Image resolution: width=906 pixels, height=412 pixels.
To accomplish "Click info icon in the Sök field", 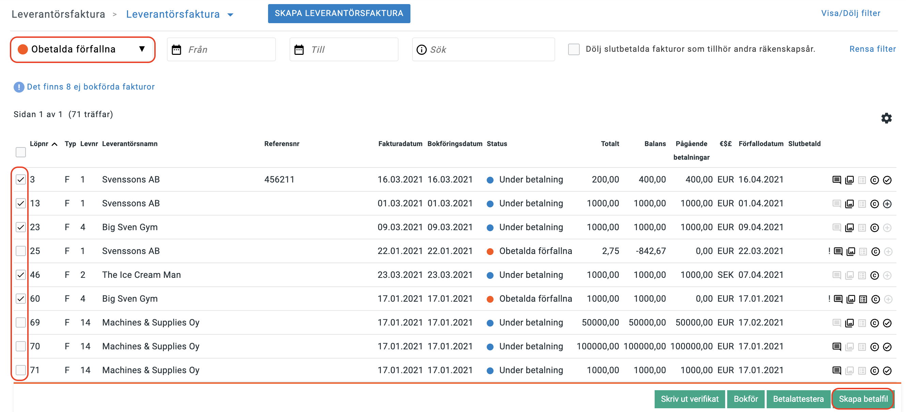I will (x=421, y=50).
